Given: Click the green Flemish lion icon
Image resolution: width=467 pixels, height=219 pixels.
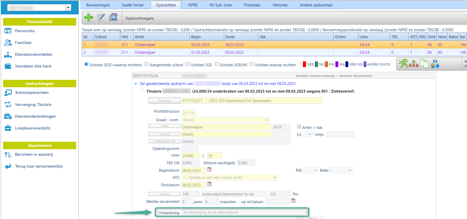Looking at the screenshot, I should (403, 64).
